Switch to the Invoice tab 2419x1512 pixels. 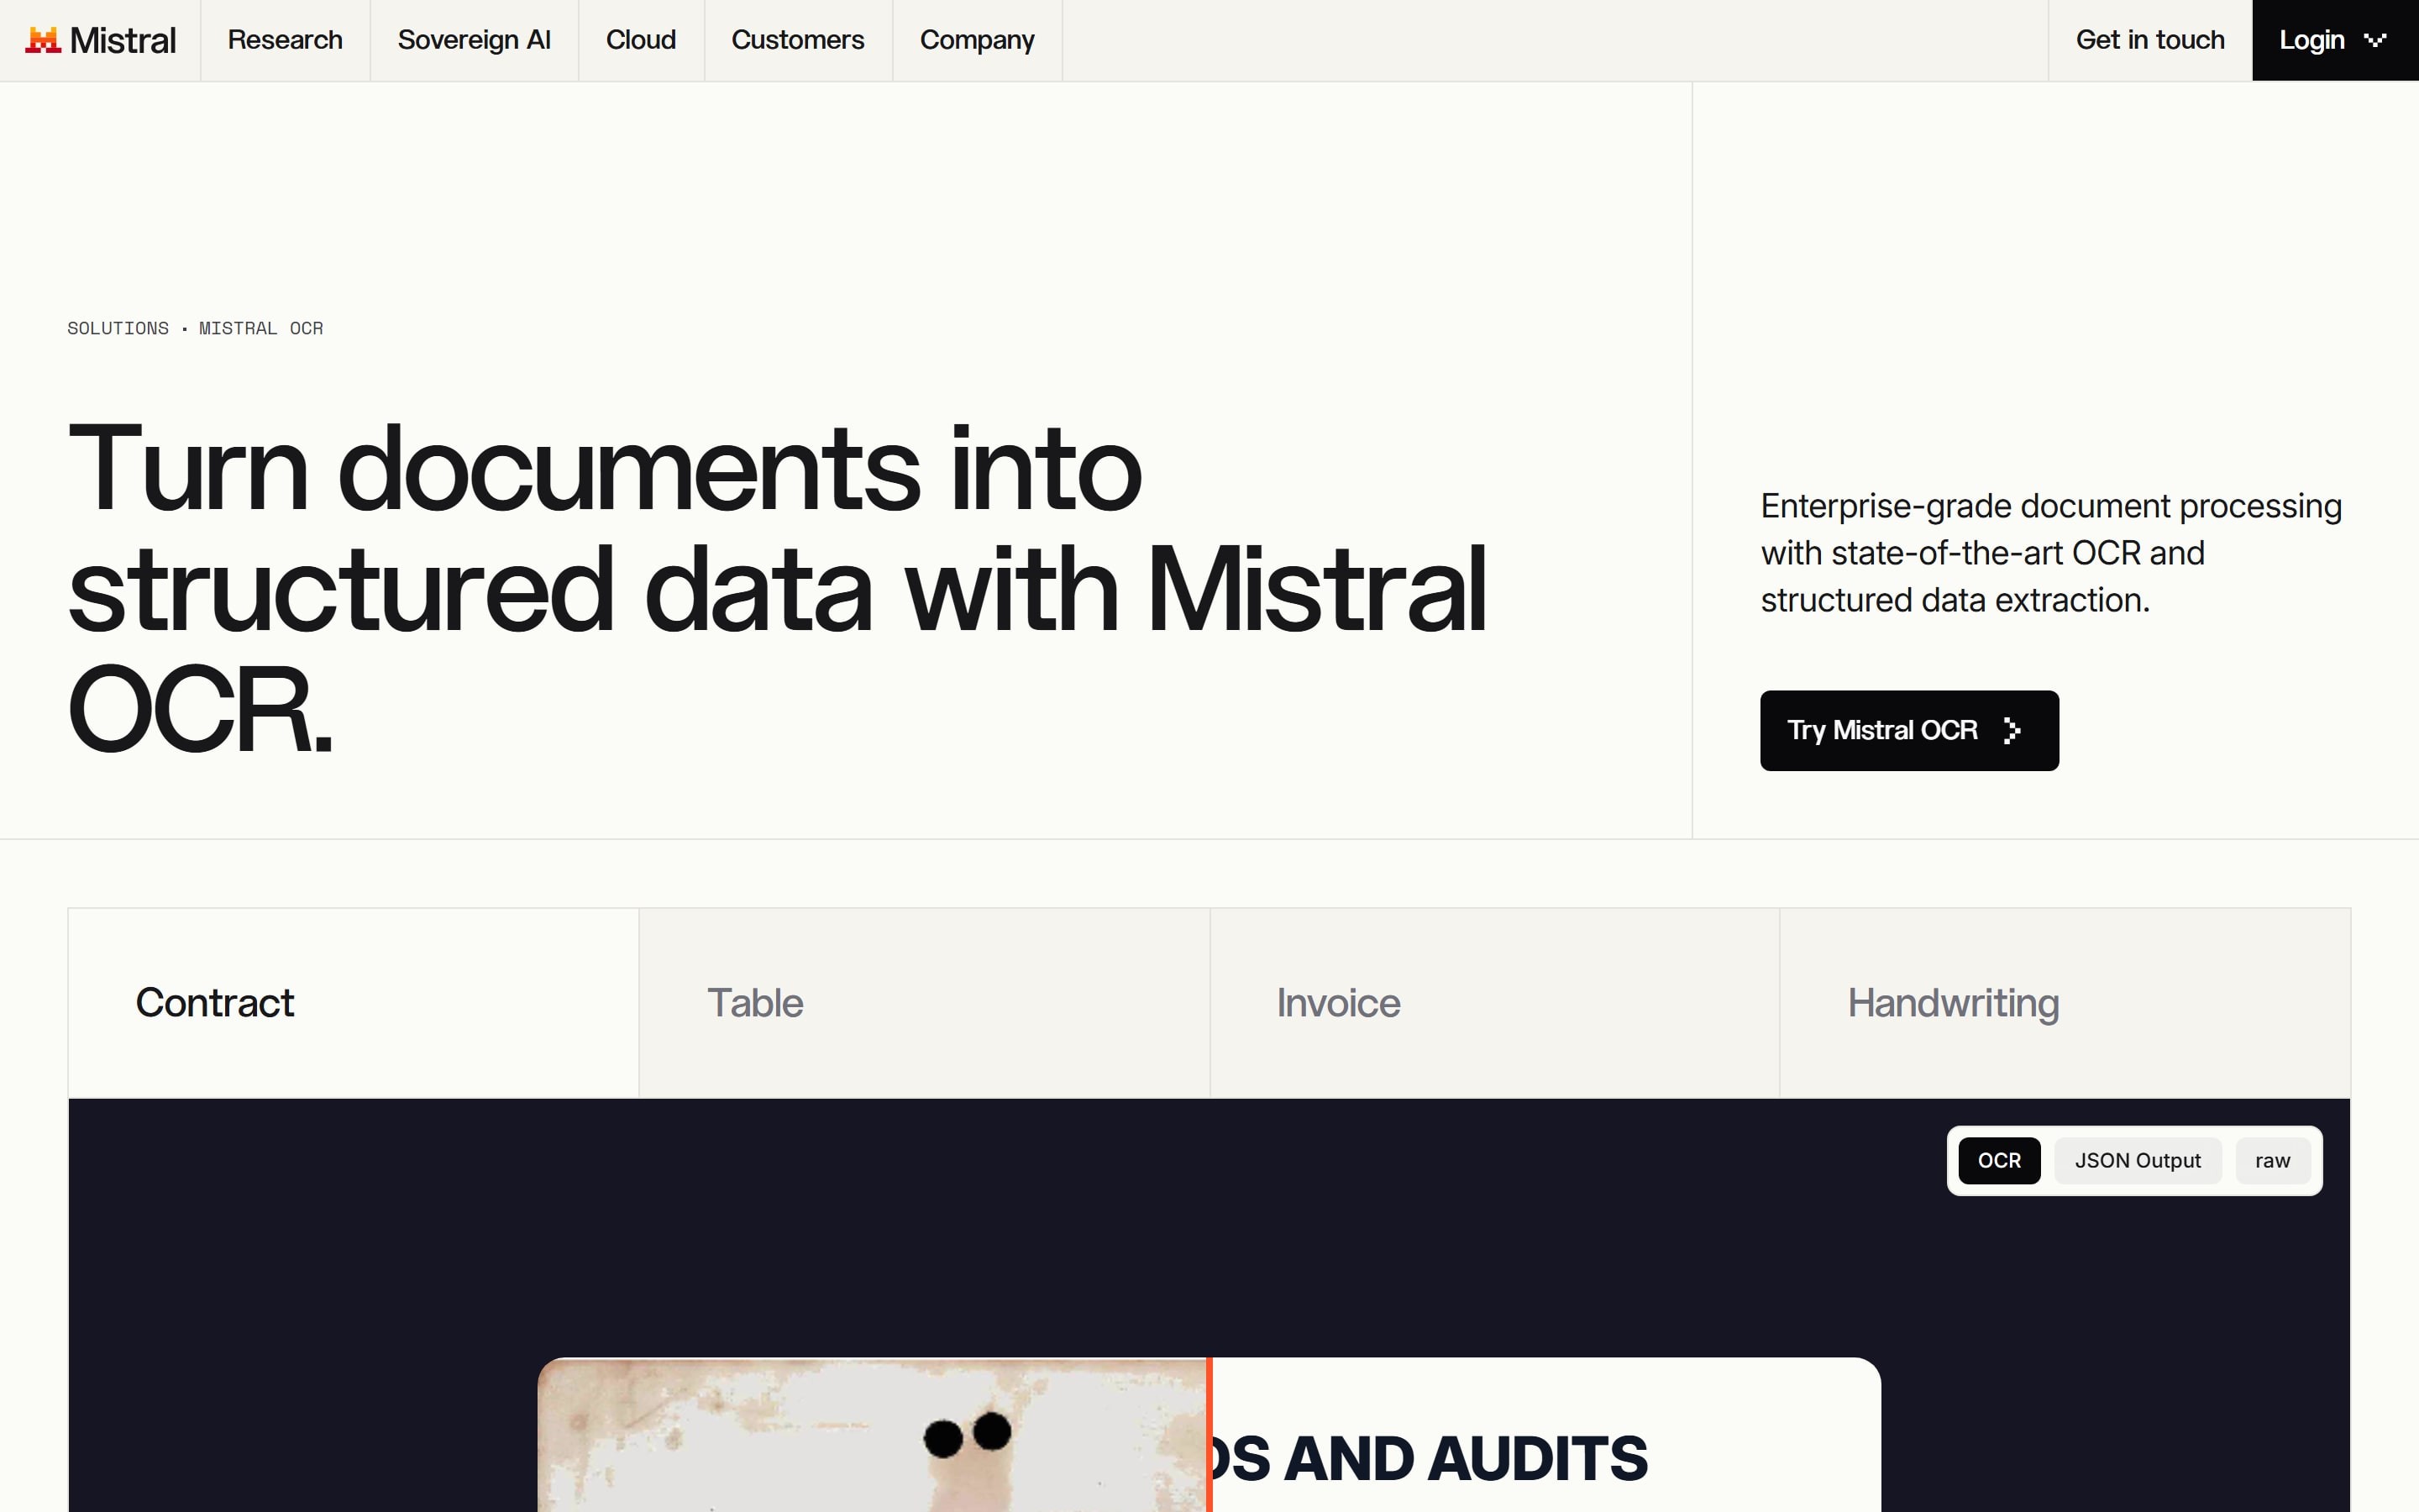[x=1494, y=1003]
